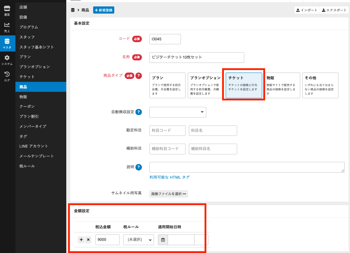Open the 利用可能な HTML タグ link
350x253 pixels.
[x=169, y=177]
